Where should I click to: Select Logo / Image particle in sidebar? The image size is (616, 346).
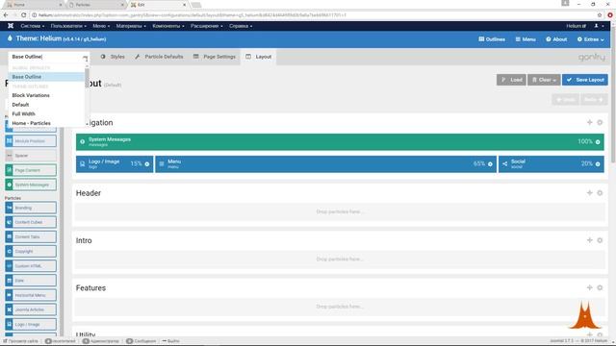[x=31, y=325]
